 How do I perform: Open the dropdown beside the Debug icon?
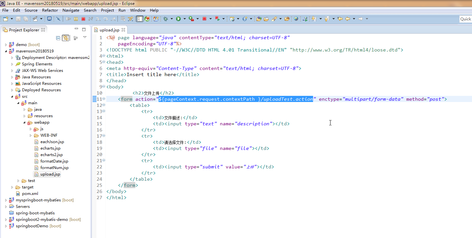(x=172, y=19)
